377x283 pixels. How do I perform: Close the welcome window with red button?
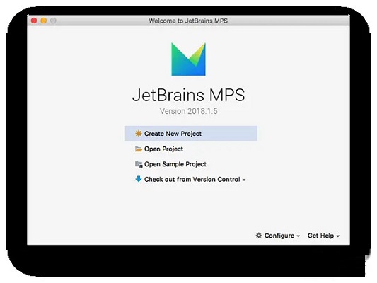coord(34,21)
